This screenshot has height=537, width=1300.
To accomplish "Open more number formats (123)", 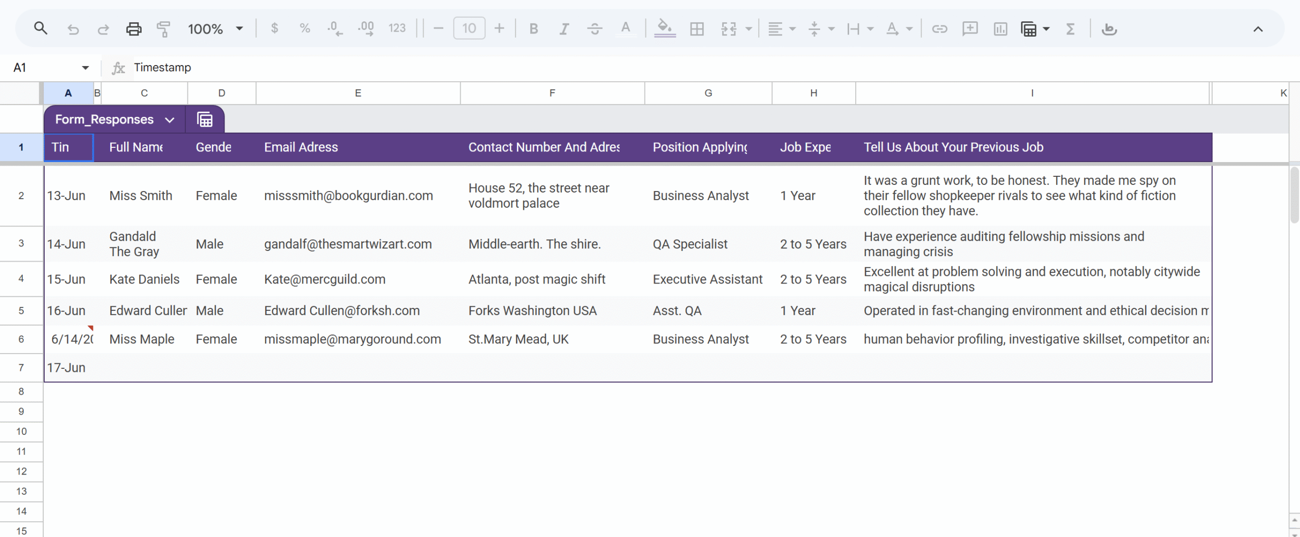I will pos(397,28).
